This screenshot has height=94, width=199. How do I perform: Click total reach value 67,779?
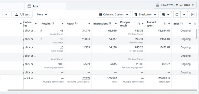click(86, 78)
